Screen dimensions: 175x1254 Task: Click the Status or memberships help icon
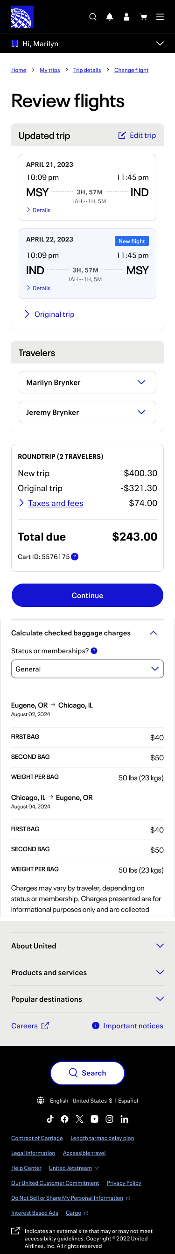pos(94,651)
